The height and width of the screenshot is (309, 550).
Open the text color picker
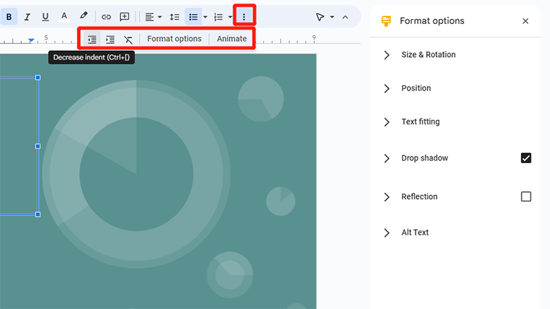pos(64,16)
